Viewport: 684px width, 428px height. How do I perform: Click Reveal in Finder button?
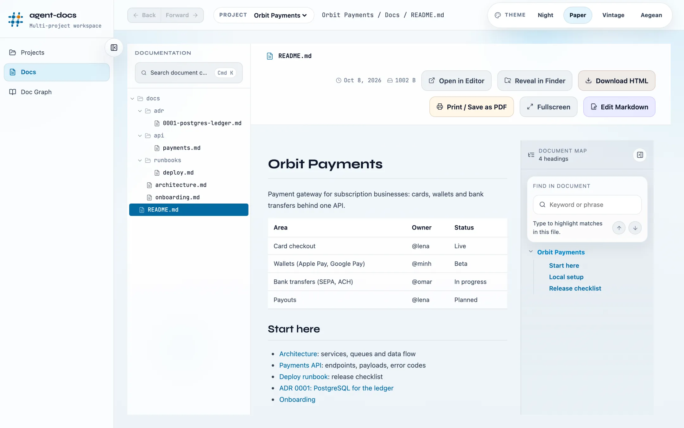535,81
